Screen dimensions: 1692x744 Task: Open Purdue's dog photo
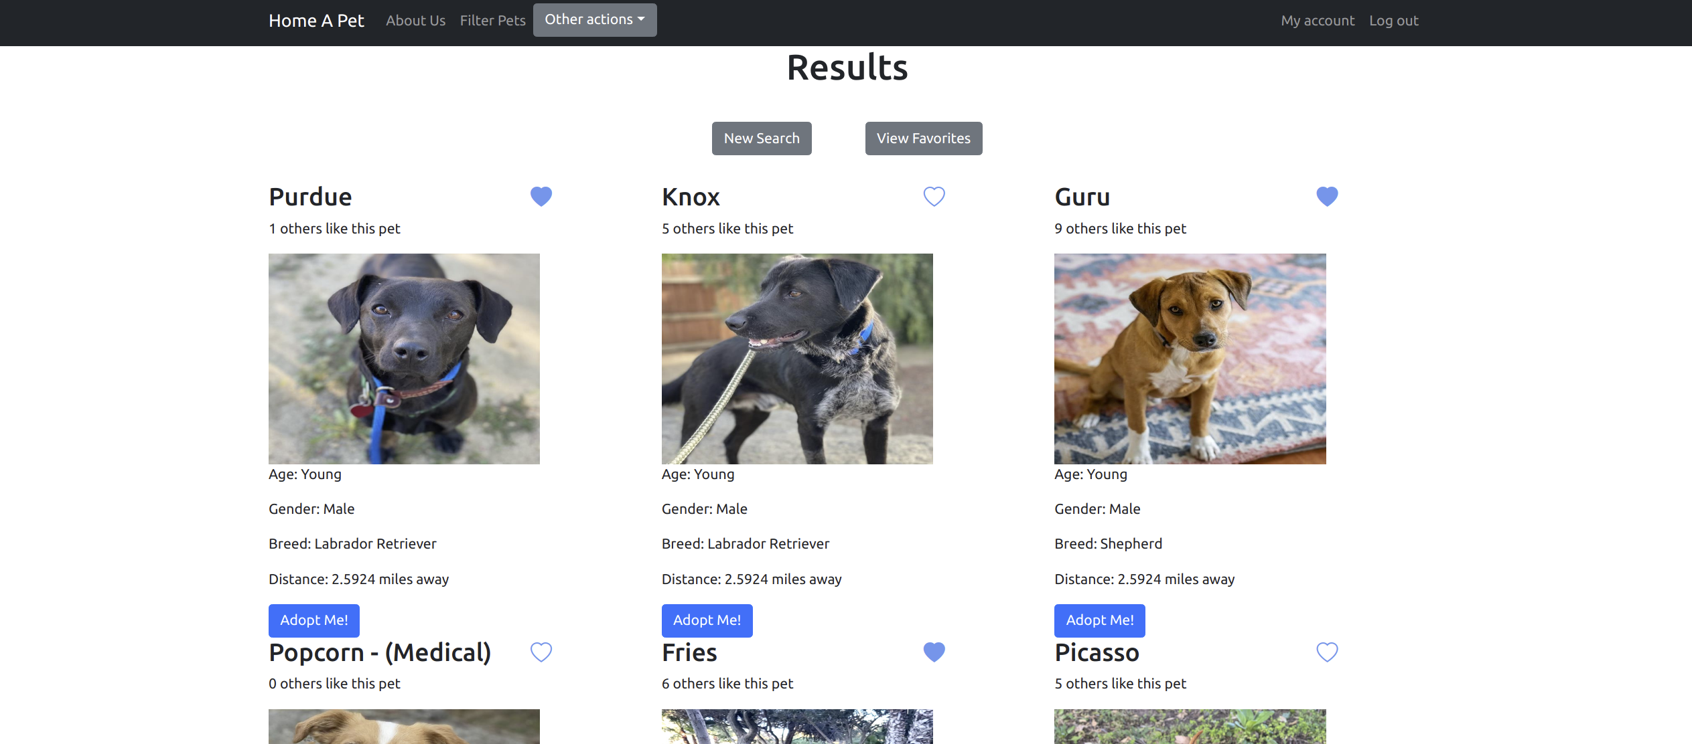tap(404, 359)
